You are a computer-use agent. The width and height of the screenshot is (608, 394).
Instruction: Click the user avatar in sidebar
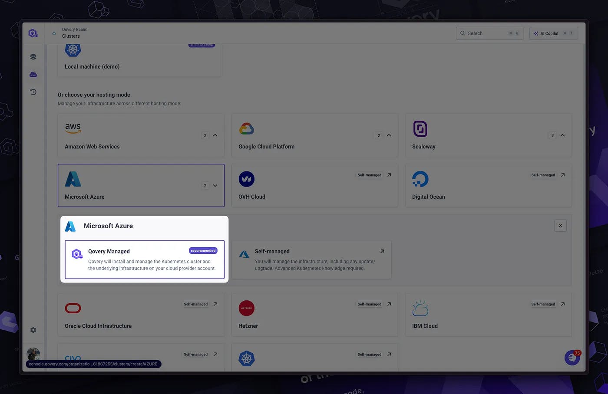(x=33, y=354)
